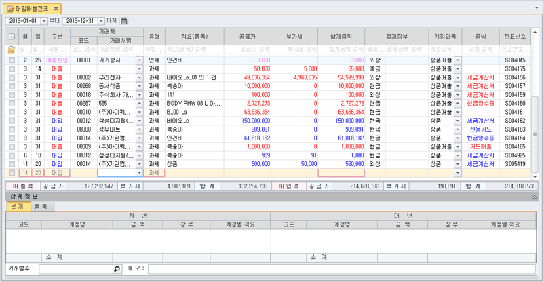Click customer code 00268
Screen dimensions: 544x282
(84, 86)
